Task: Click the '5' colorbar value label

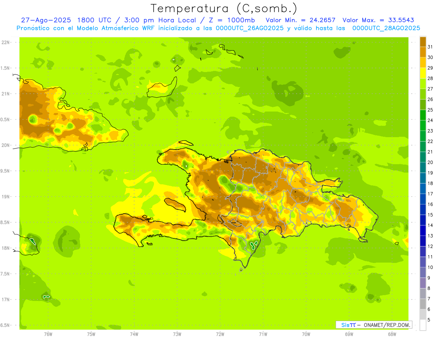Action: (x=429, y=320)
